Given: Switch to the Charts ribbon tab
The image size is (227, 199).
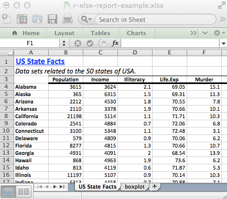Looking at the screenshot, I should point(136,33).
